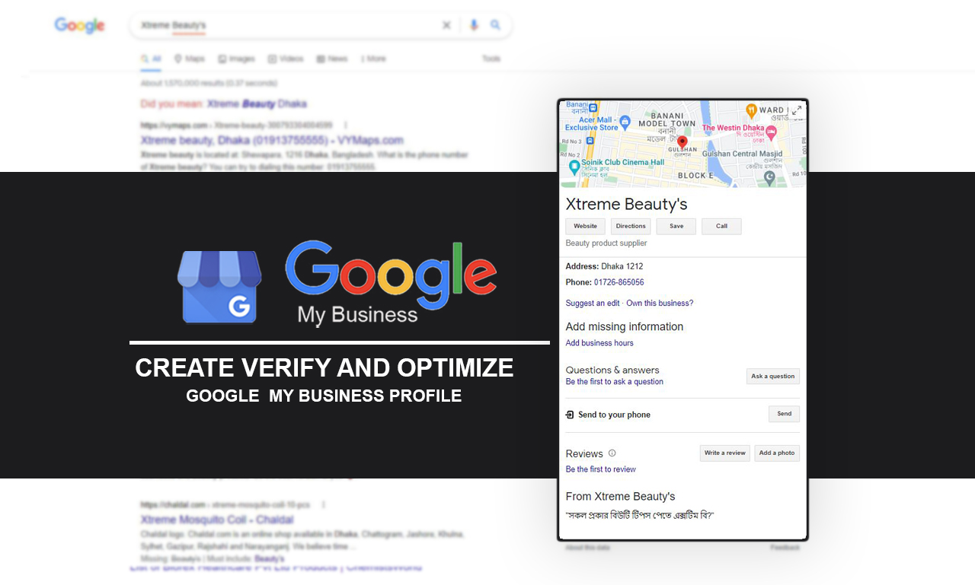975x585 pixels.
Task: Click the Ask a question button
Action: coord(772,376)
